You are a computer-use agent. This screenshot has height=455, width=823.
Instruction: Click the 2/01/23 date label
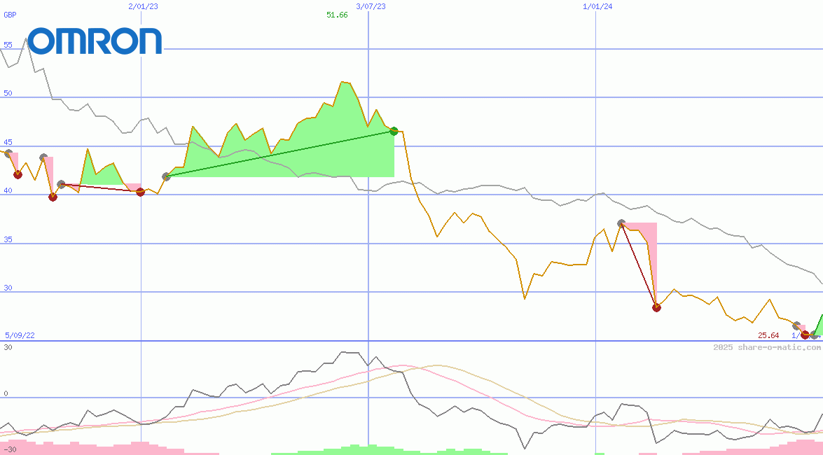(144, 6)
